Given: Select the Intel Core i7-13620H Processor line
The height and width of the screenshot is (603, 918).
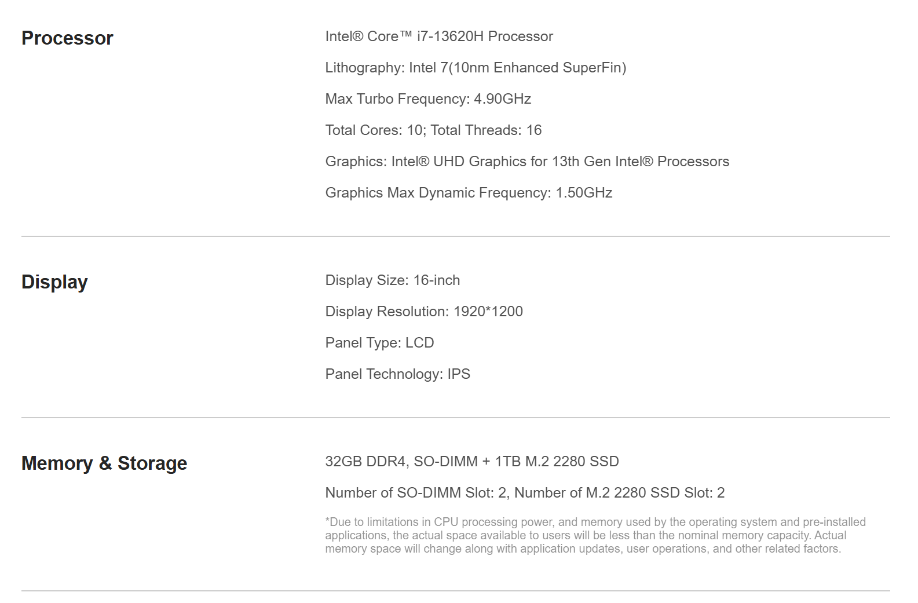Looking at the screenshot, I should point(439,36).
